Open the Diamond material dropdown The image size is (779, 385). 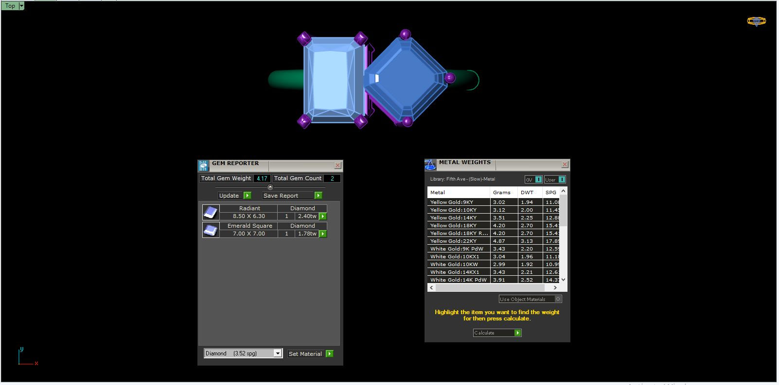[x=277, y=353]
